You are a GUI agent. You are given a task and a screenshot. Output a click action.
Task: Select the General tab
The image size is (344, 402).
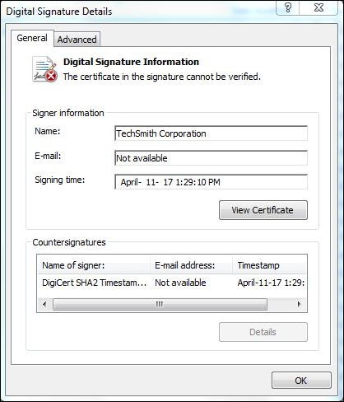click(32, 38)
